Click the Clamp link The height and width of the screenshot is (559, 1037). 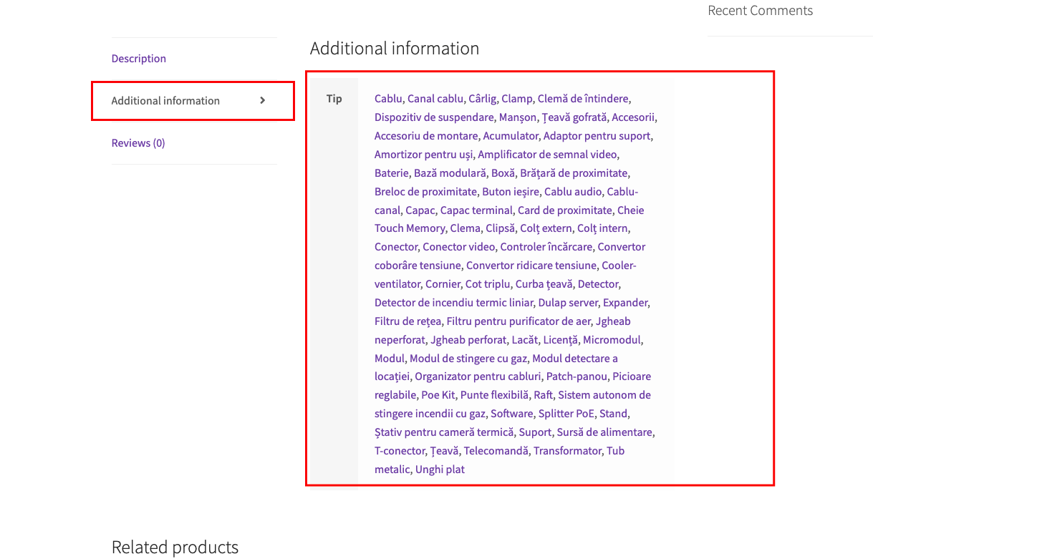click(x=517, y=99)
